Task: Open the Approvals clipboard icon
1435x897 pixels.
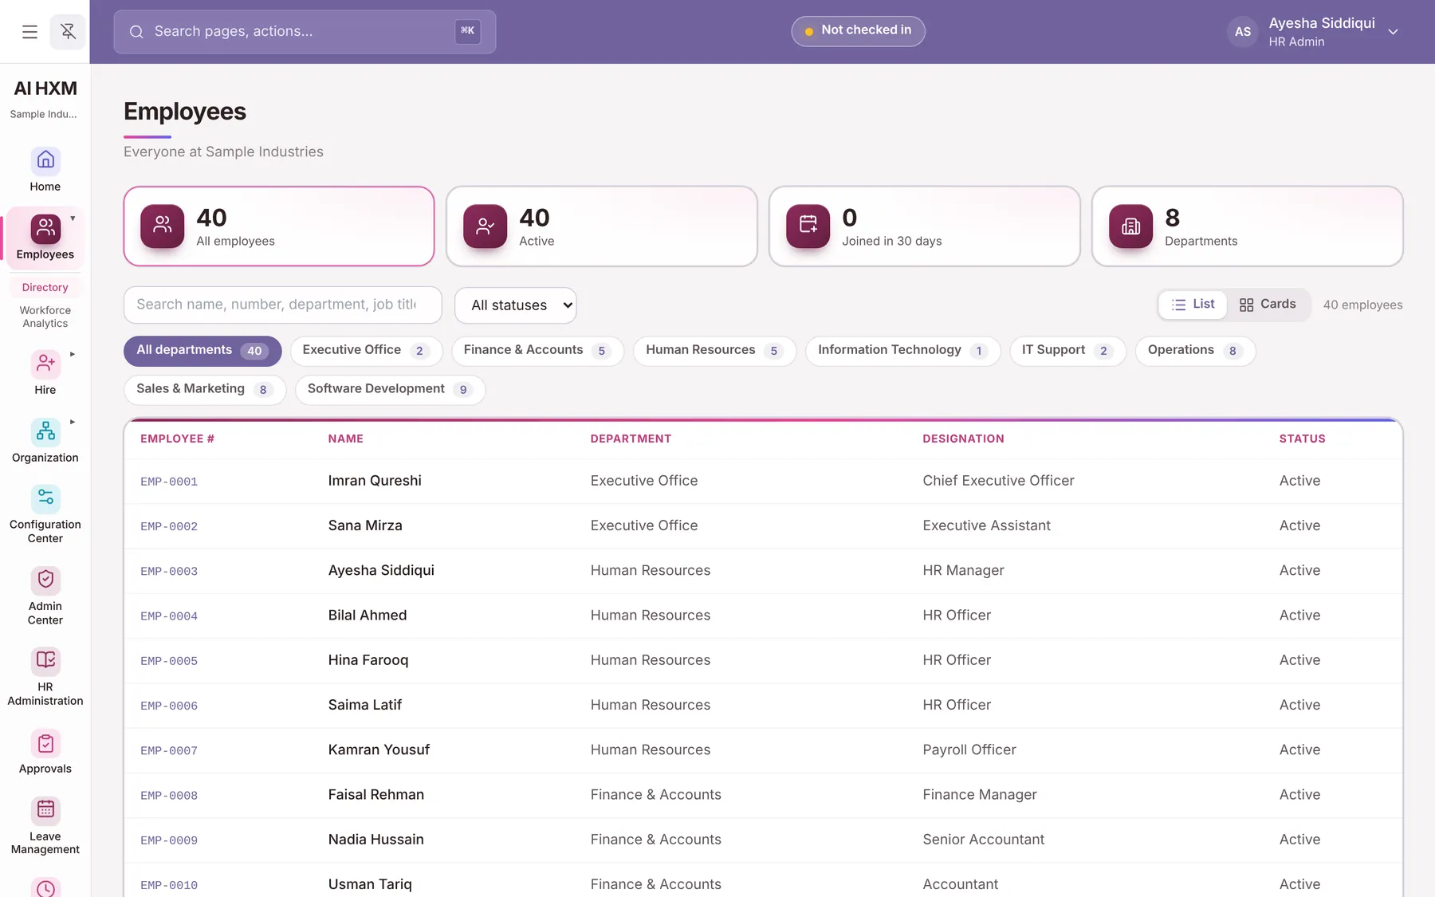Action: point(45,743)
